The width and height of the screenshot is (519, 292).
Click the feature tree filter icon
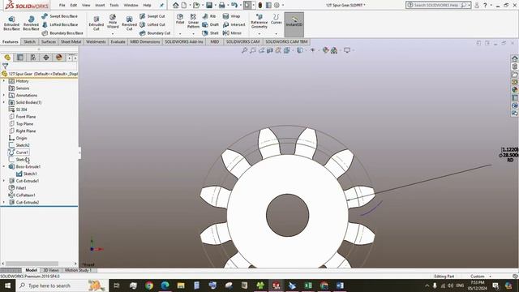pyautogui.click(x=6, y=67)
